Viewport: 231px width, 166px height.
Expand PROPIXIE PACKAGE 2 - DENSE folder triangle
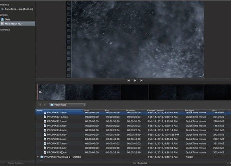(38, 157)
